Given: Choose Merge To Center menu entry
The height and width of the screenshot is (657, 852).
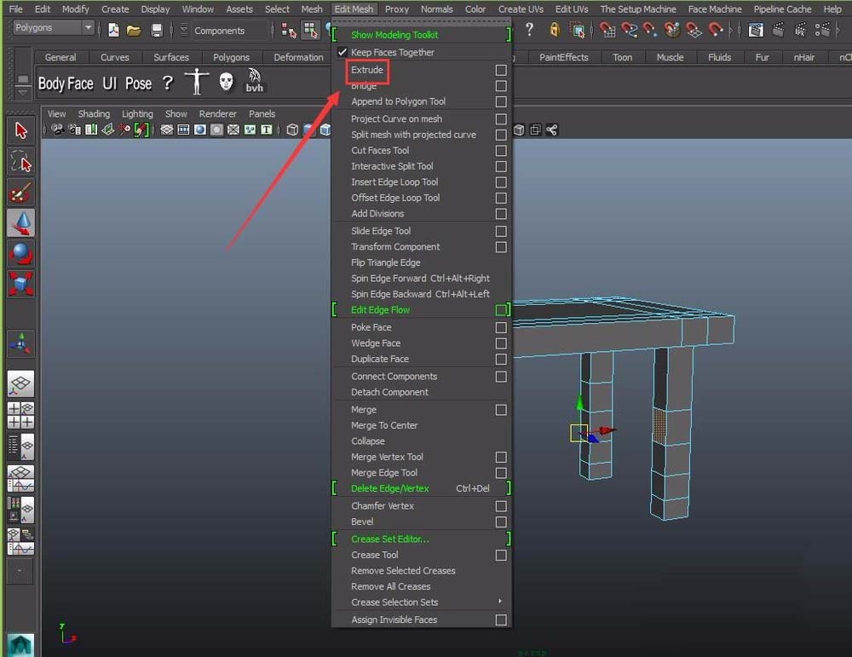Looking at the screenshot, I should point(384,425).
